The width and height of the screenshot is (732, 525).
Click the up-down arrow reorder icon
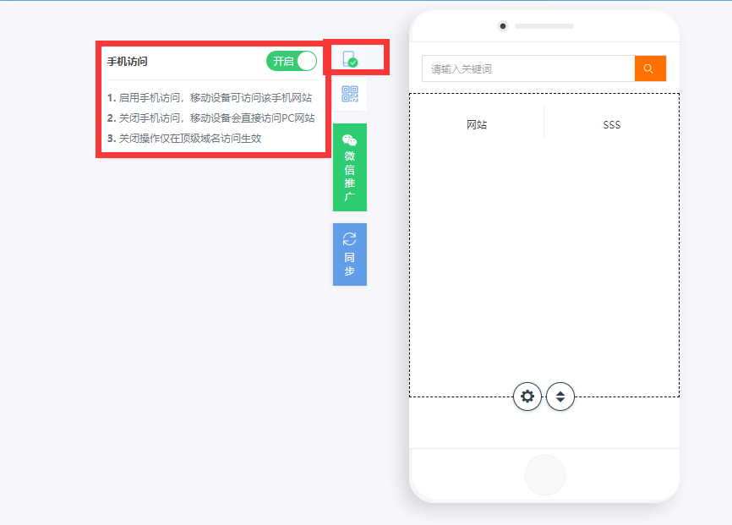click(560, 396)
